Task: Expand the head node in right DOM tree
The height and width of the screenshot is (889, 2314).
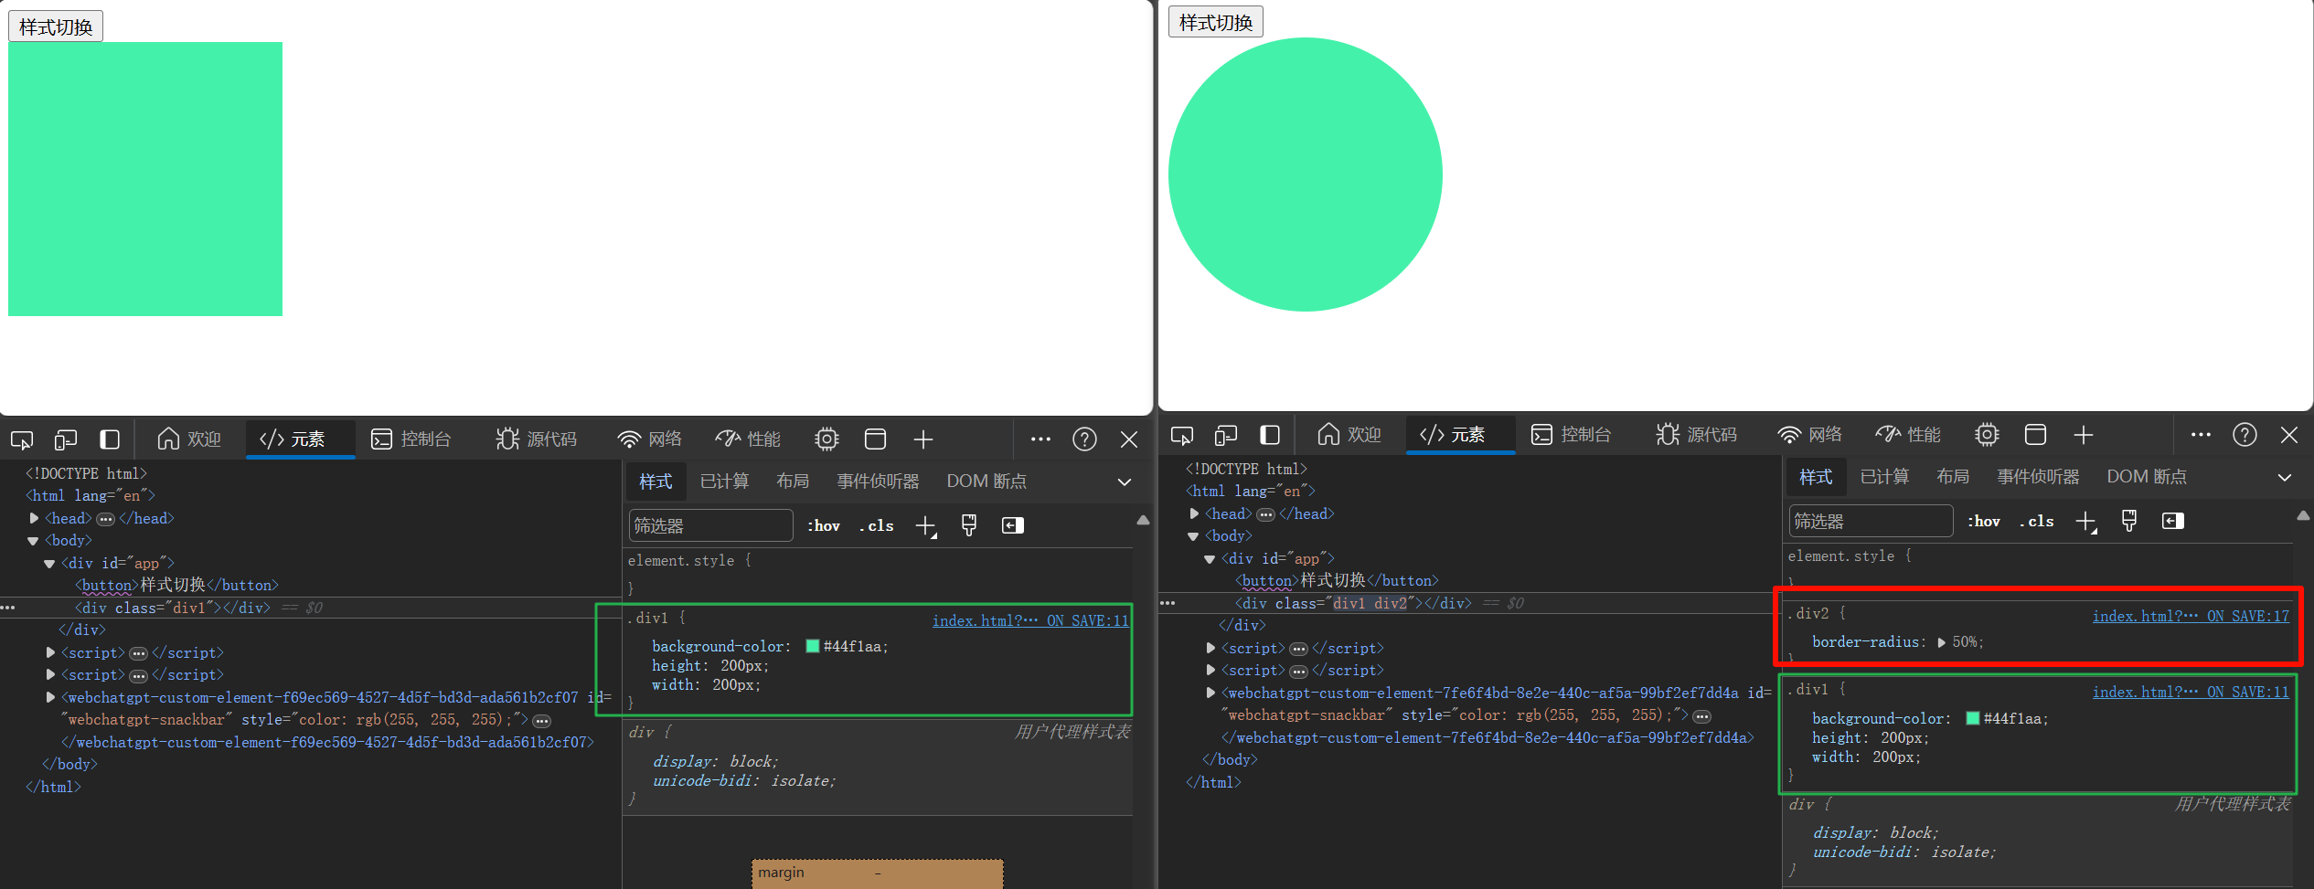Action: [1194, 513]
